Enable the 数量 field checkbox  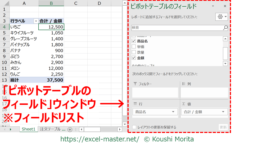(134, 52)
